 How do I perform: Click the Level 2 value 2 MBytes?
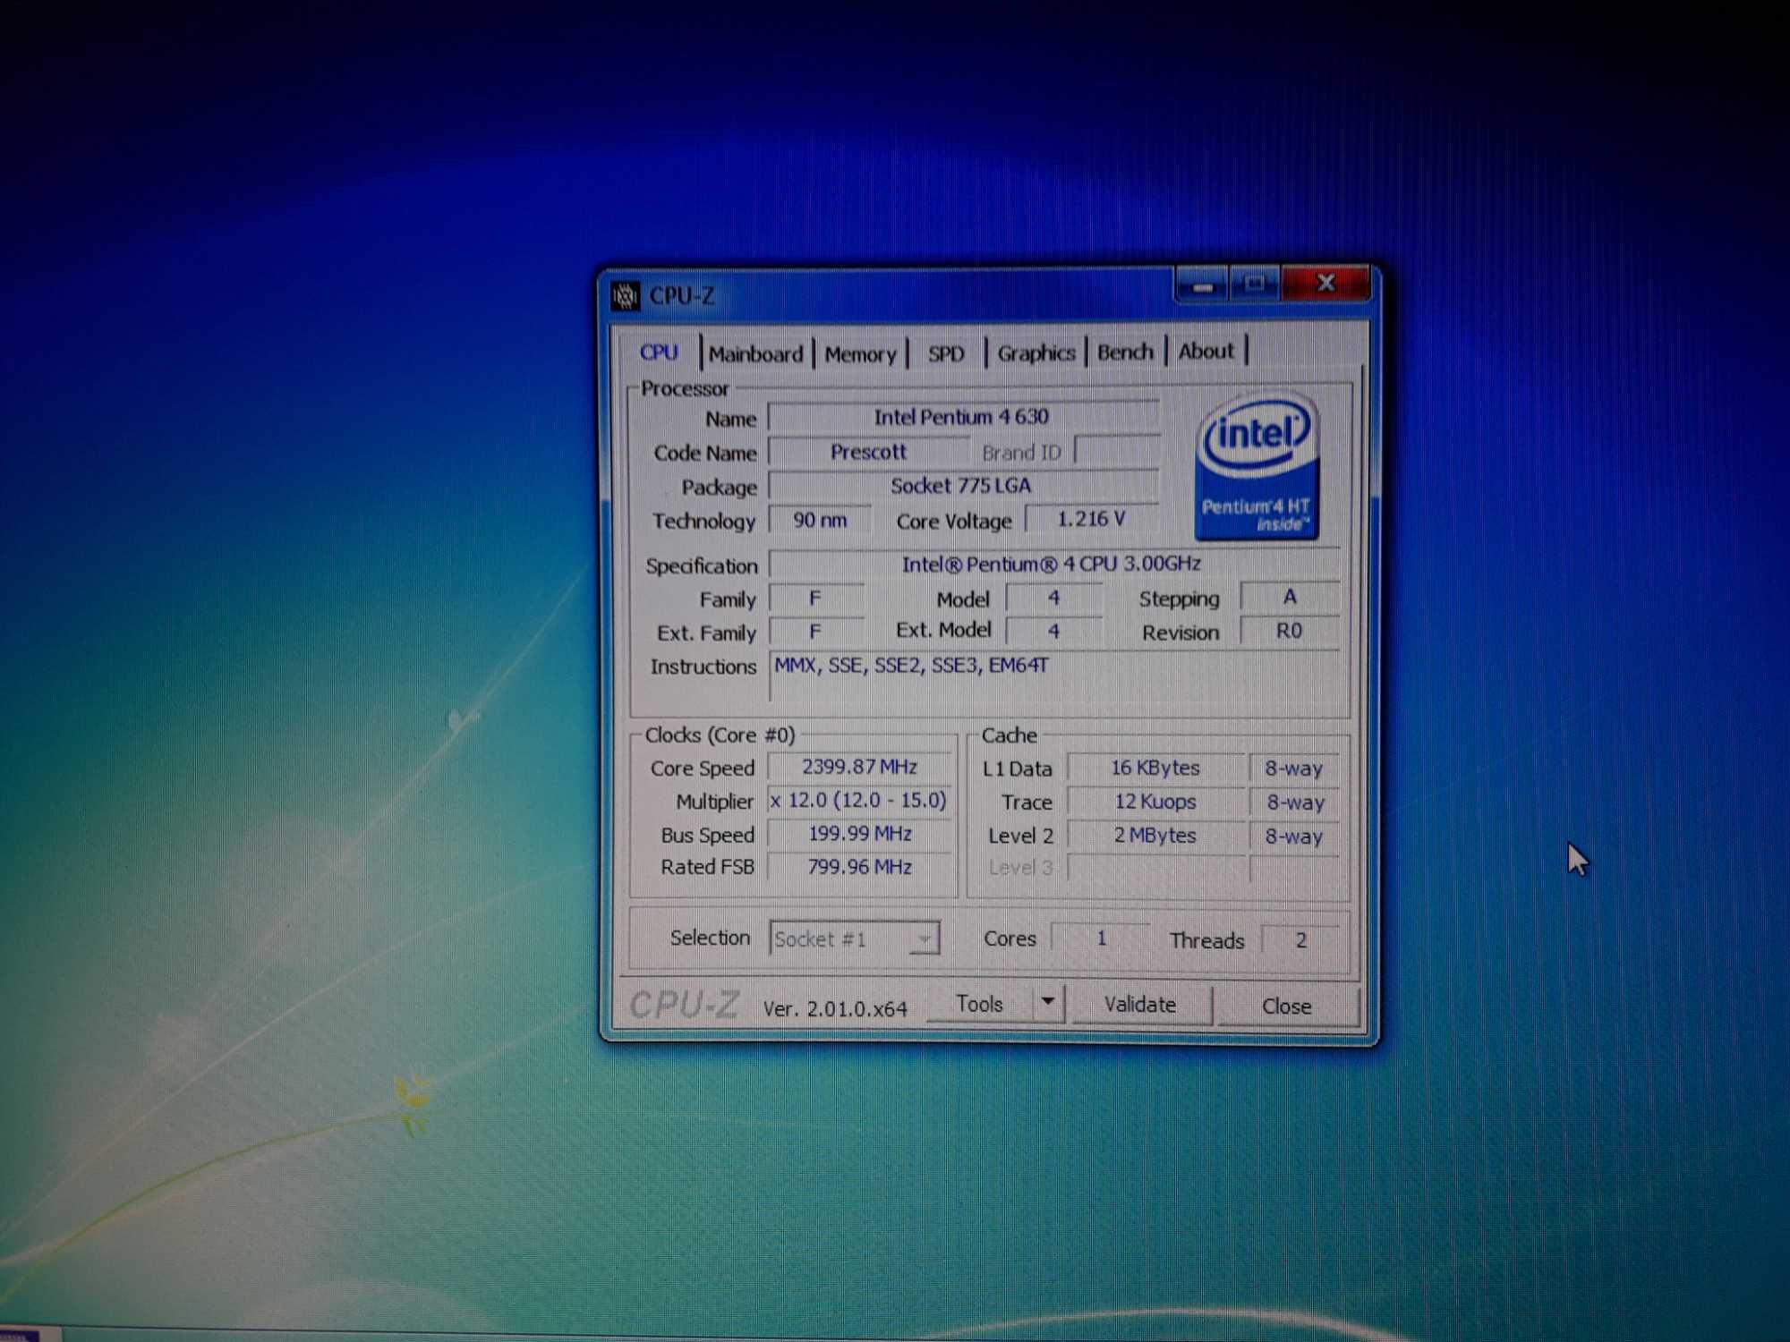[1155, 836]
